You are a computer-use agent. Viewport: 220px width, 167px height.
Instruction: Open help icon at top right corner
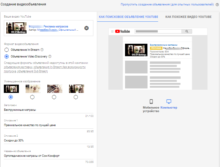click(x=217, y=5)
